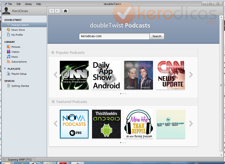The width and height of the screenshot is (225, 164).
Task: Click the Playlist Setup icon
Action: 8,74
